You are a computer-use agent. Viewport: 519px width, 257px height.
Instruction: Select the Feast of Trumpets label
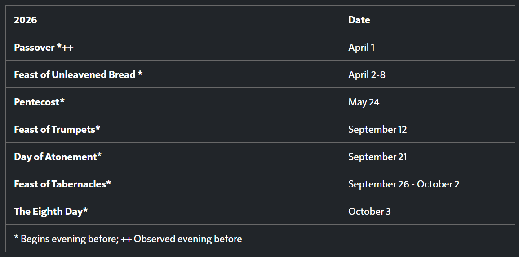click(x=54, y=129)
